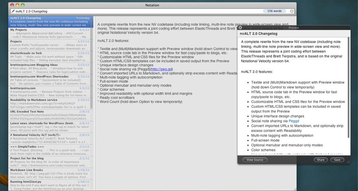Image resolution: width=358 pixels, height=191 pixels.
Task: Select the My Projects note
Action: pyautogui.click(x=50, y=33)
